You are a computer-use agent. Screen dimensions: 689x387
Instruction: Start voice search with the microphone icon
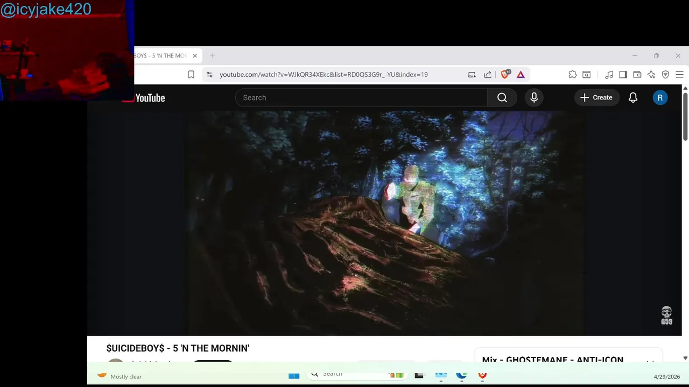coord(534,98)
